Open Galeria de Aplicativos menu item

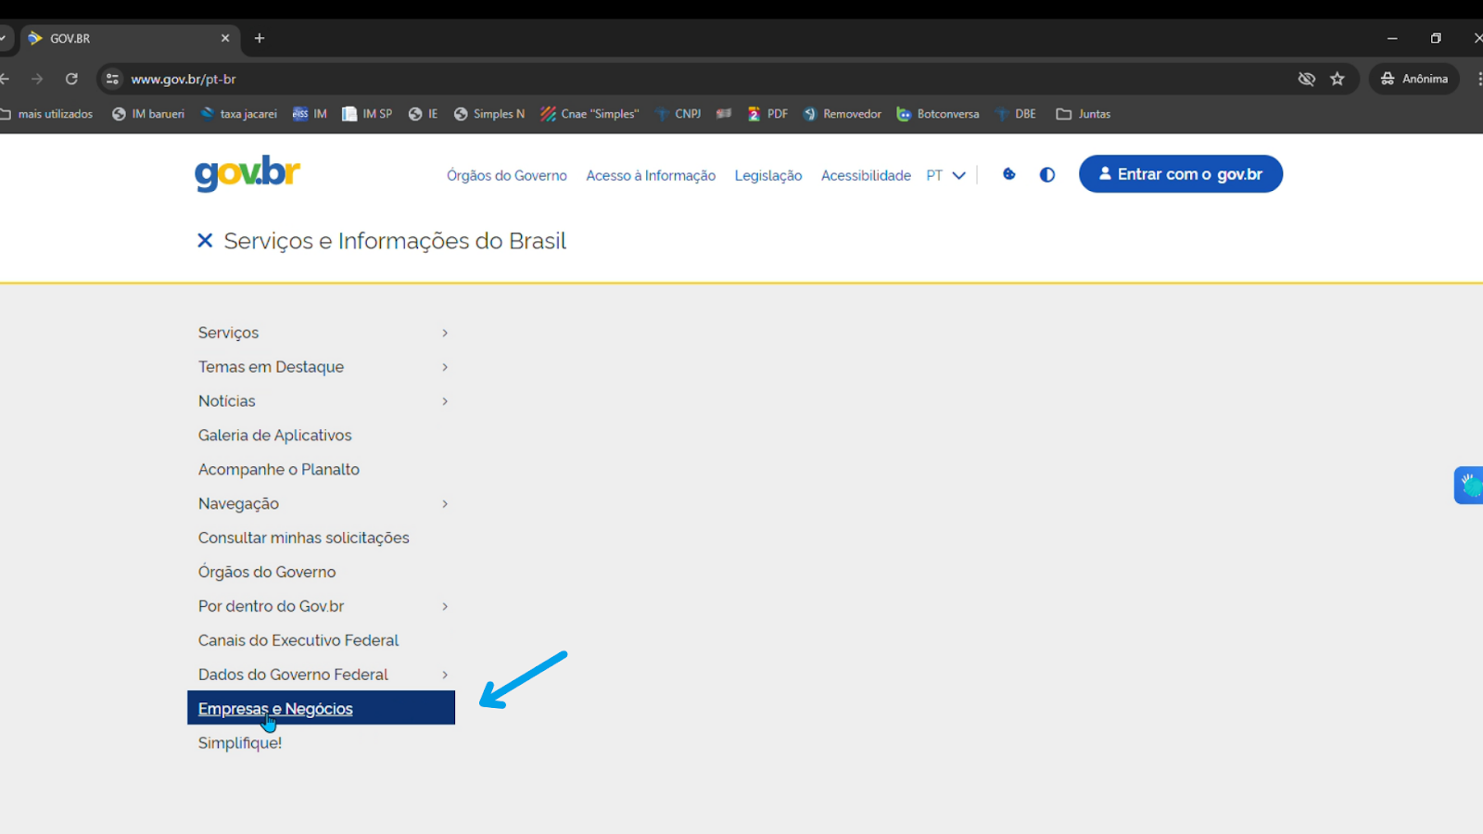274,436
